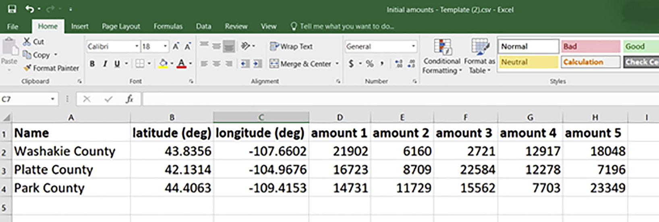
Task: Open the General number format dropdown
Action: (x=413, y=47)
